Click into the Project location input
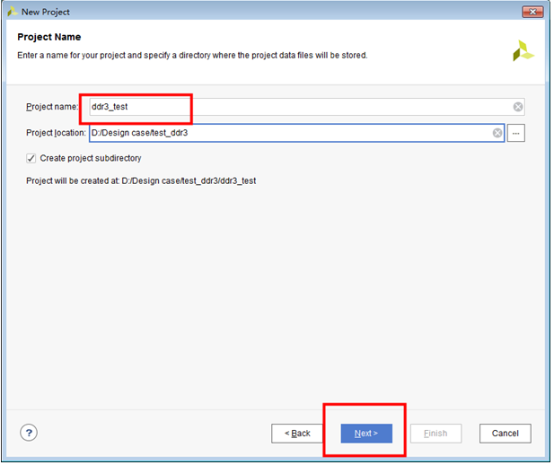Screen dimensions: 554x465 (298, 133)
